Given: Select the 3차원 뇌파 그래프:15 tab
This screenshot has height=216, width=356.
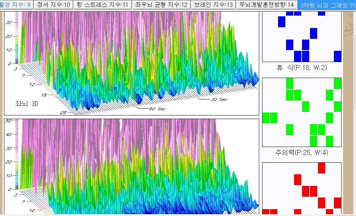Looking at the screenshot, I should [326, 5].
